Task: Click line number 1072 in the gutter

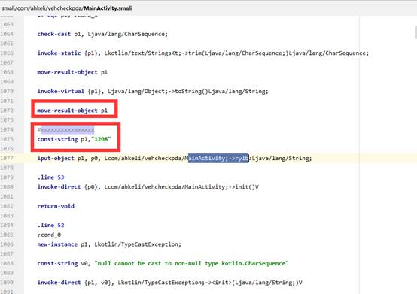Action: (7, 111)
